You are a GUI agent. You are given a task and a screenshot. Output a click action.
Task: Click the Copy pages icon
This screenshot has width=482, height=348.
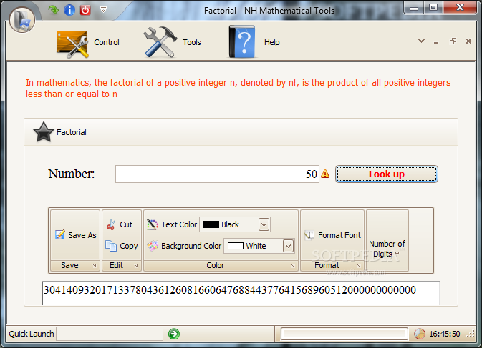[x=111, y=246]
